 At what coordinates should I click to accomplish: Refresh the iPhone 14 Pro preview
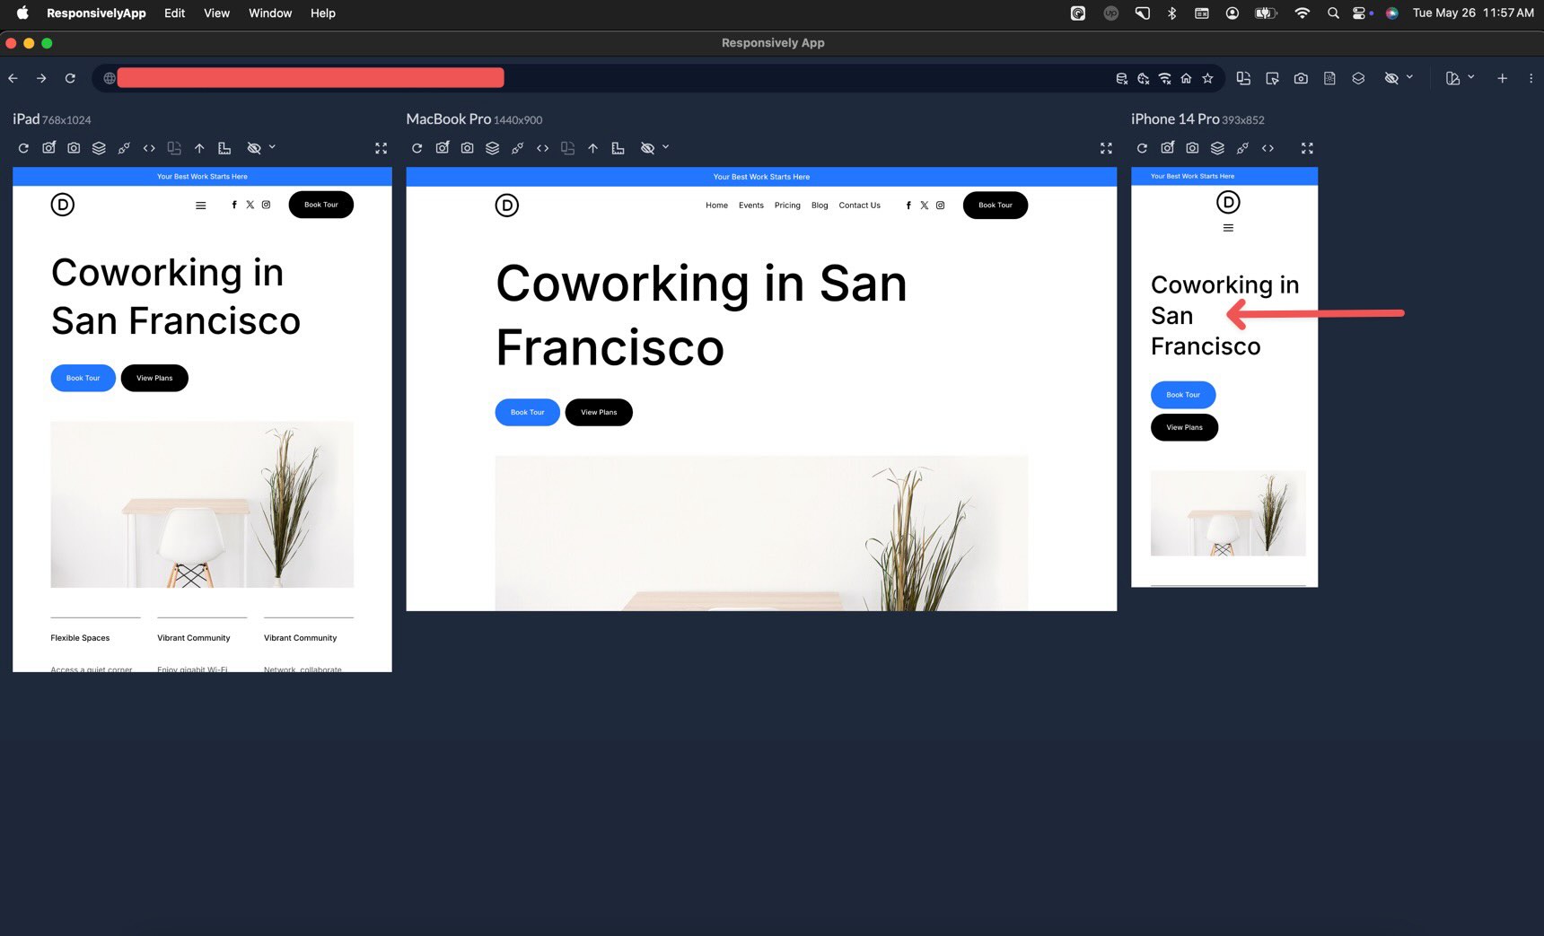pyautogui.click(x=1142, y=148)
